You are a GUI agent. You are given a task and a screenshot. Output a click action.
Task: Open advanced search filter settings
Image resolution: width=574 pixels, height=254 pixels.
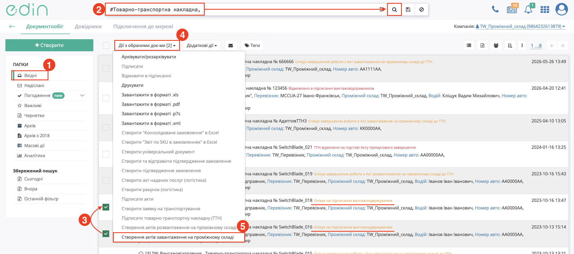[381, 9]
